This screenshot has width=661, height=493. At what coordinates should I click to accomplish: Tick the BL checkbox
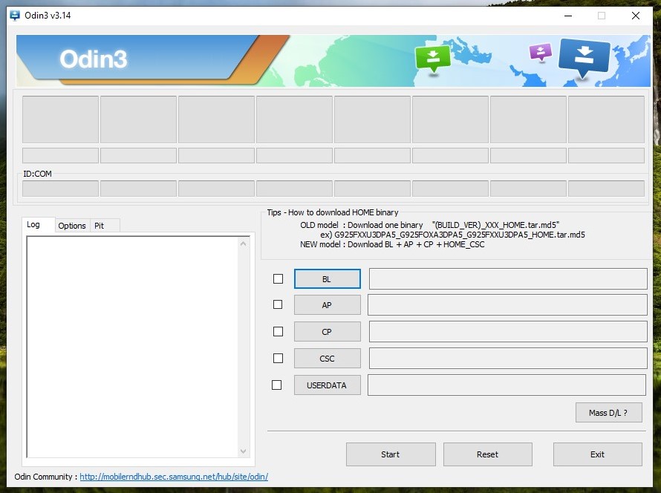(278, 279)
